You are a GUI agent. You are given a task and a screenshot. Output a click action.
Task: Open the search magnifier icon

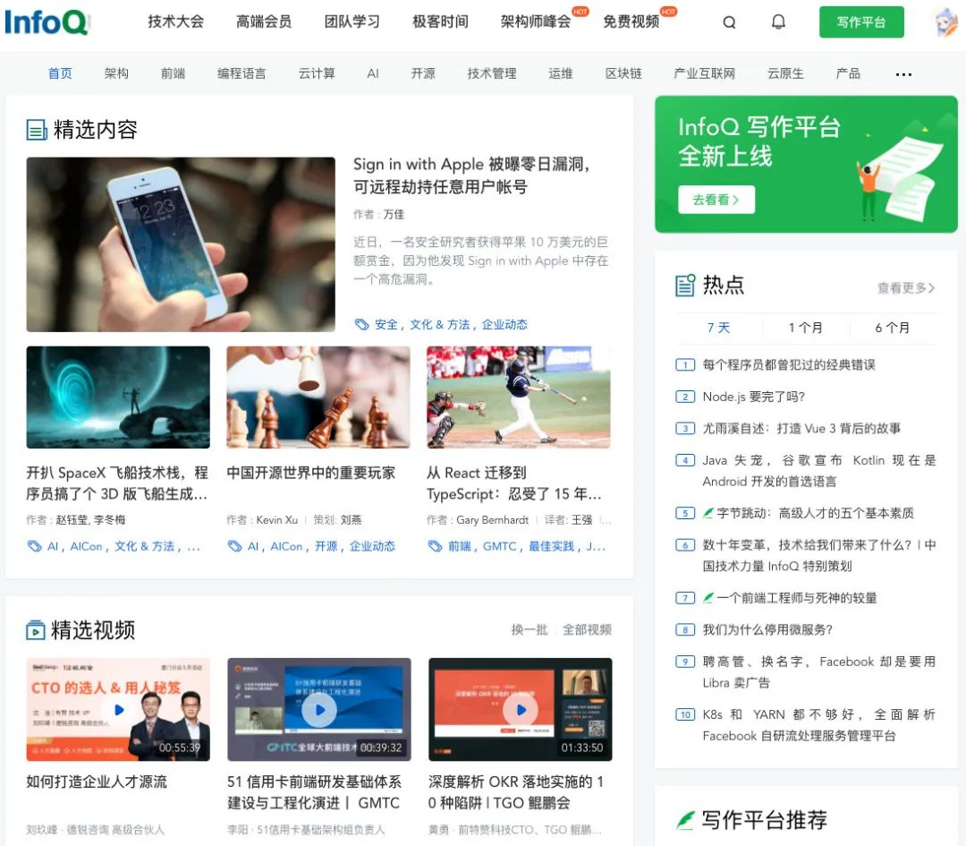click(729, 22)
